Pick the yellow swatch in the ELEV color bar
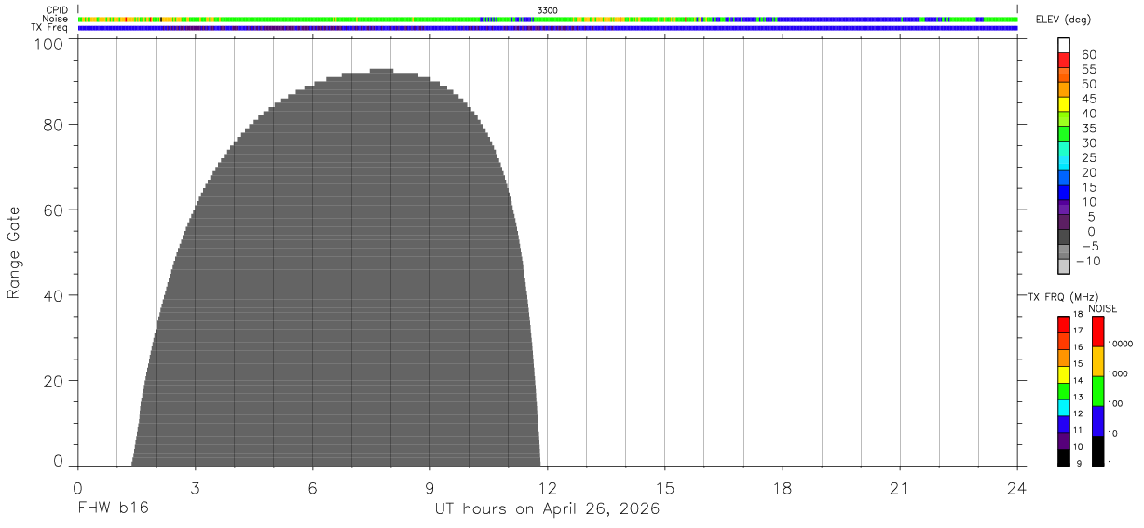1144x528 pixels. [1064, 104]
